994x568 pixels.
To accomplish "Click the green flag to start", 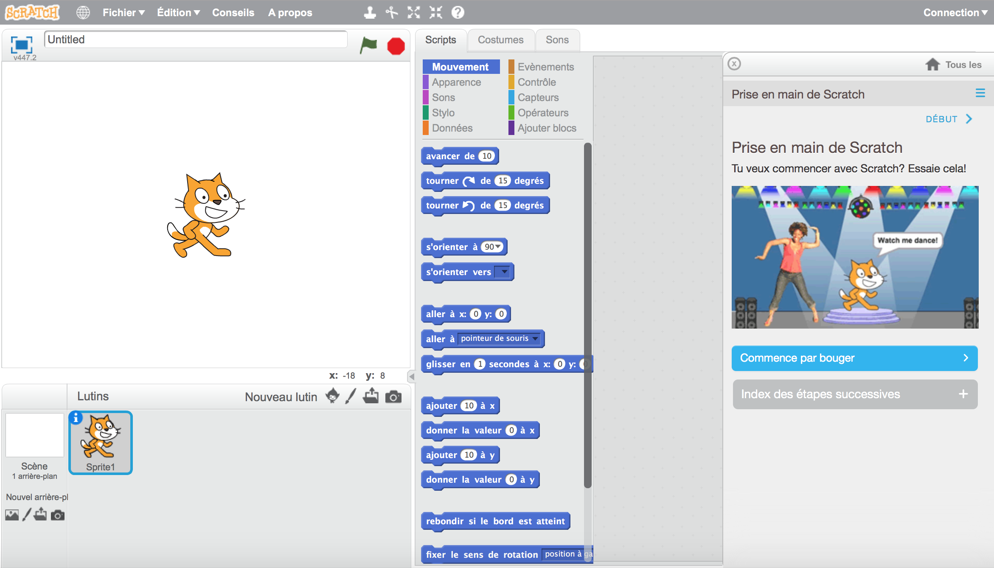I will (x=368, y=45).
